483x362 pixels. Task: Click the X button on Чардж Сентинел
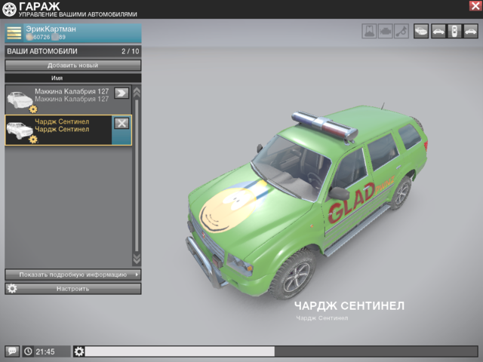[x=122, y=123]
